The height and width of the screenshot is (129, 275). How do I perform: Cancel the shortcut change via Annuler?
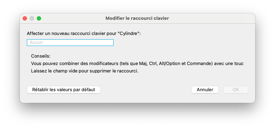click(205, 90)
